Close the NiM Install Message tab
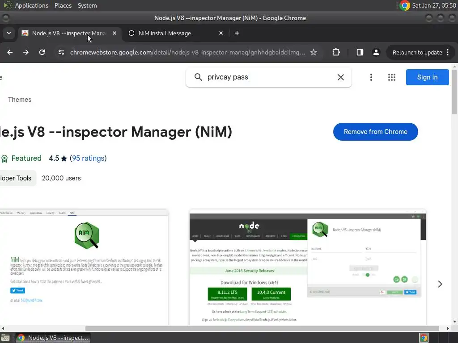 (x=221, y=33)
